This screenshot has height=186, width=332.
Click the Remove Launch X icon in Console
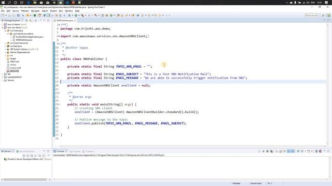tap(268, 151)
